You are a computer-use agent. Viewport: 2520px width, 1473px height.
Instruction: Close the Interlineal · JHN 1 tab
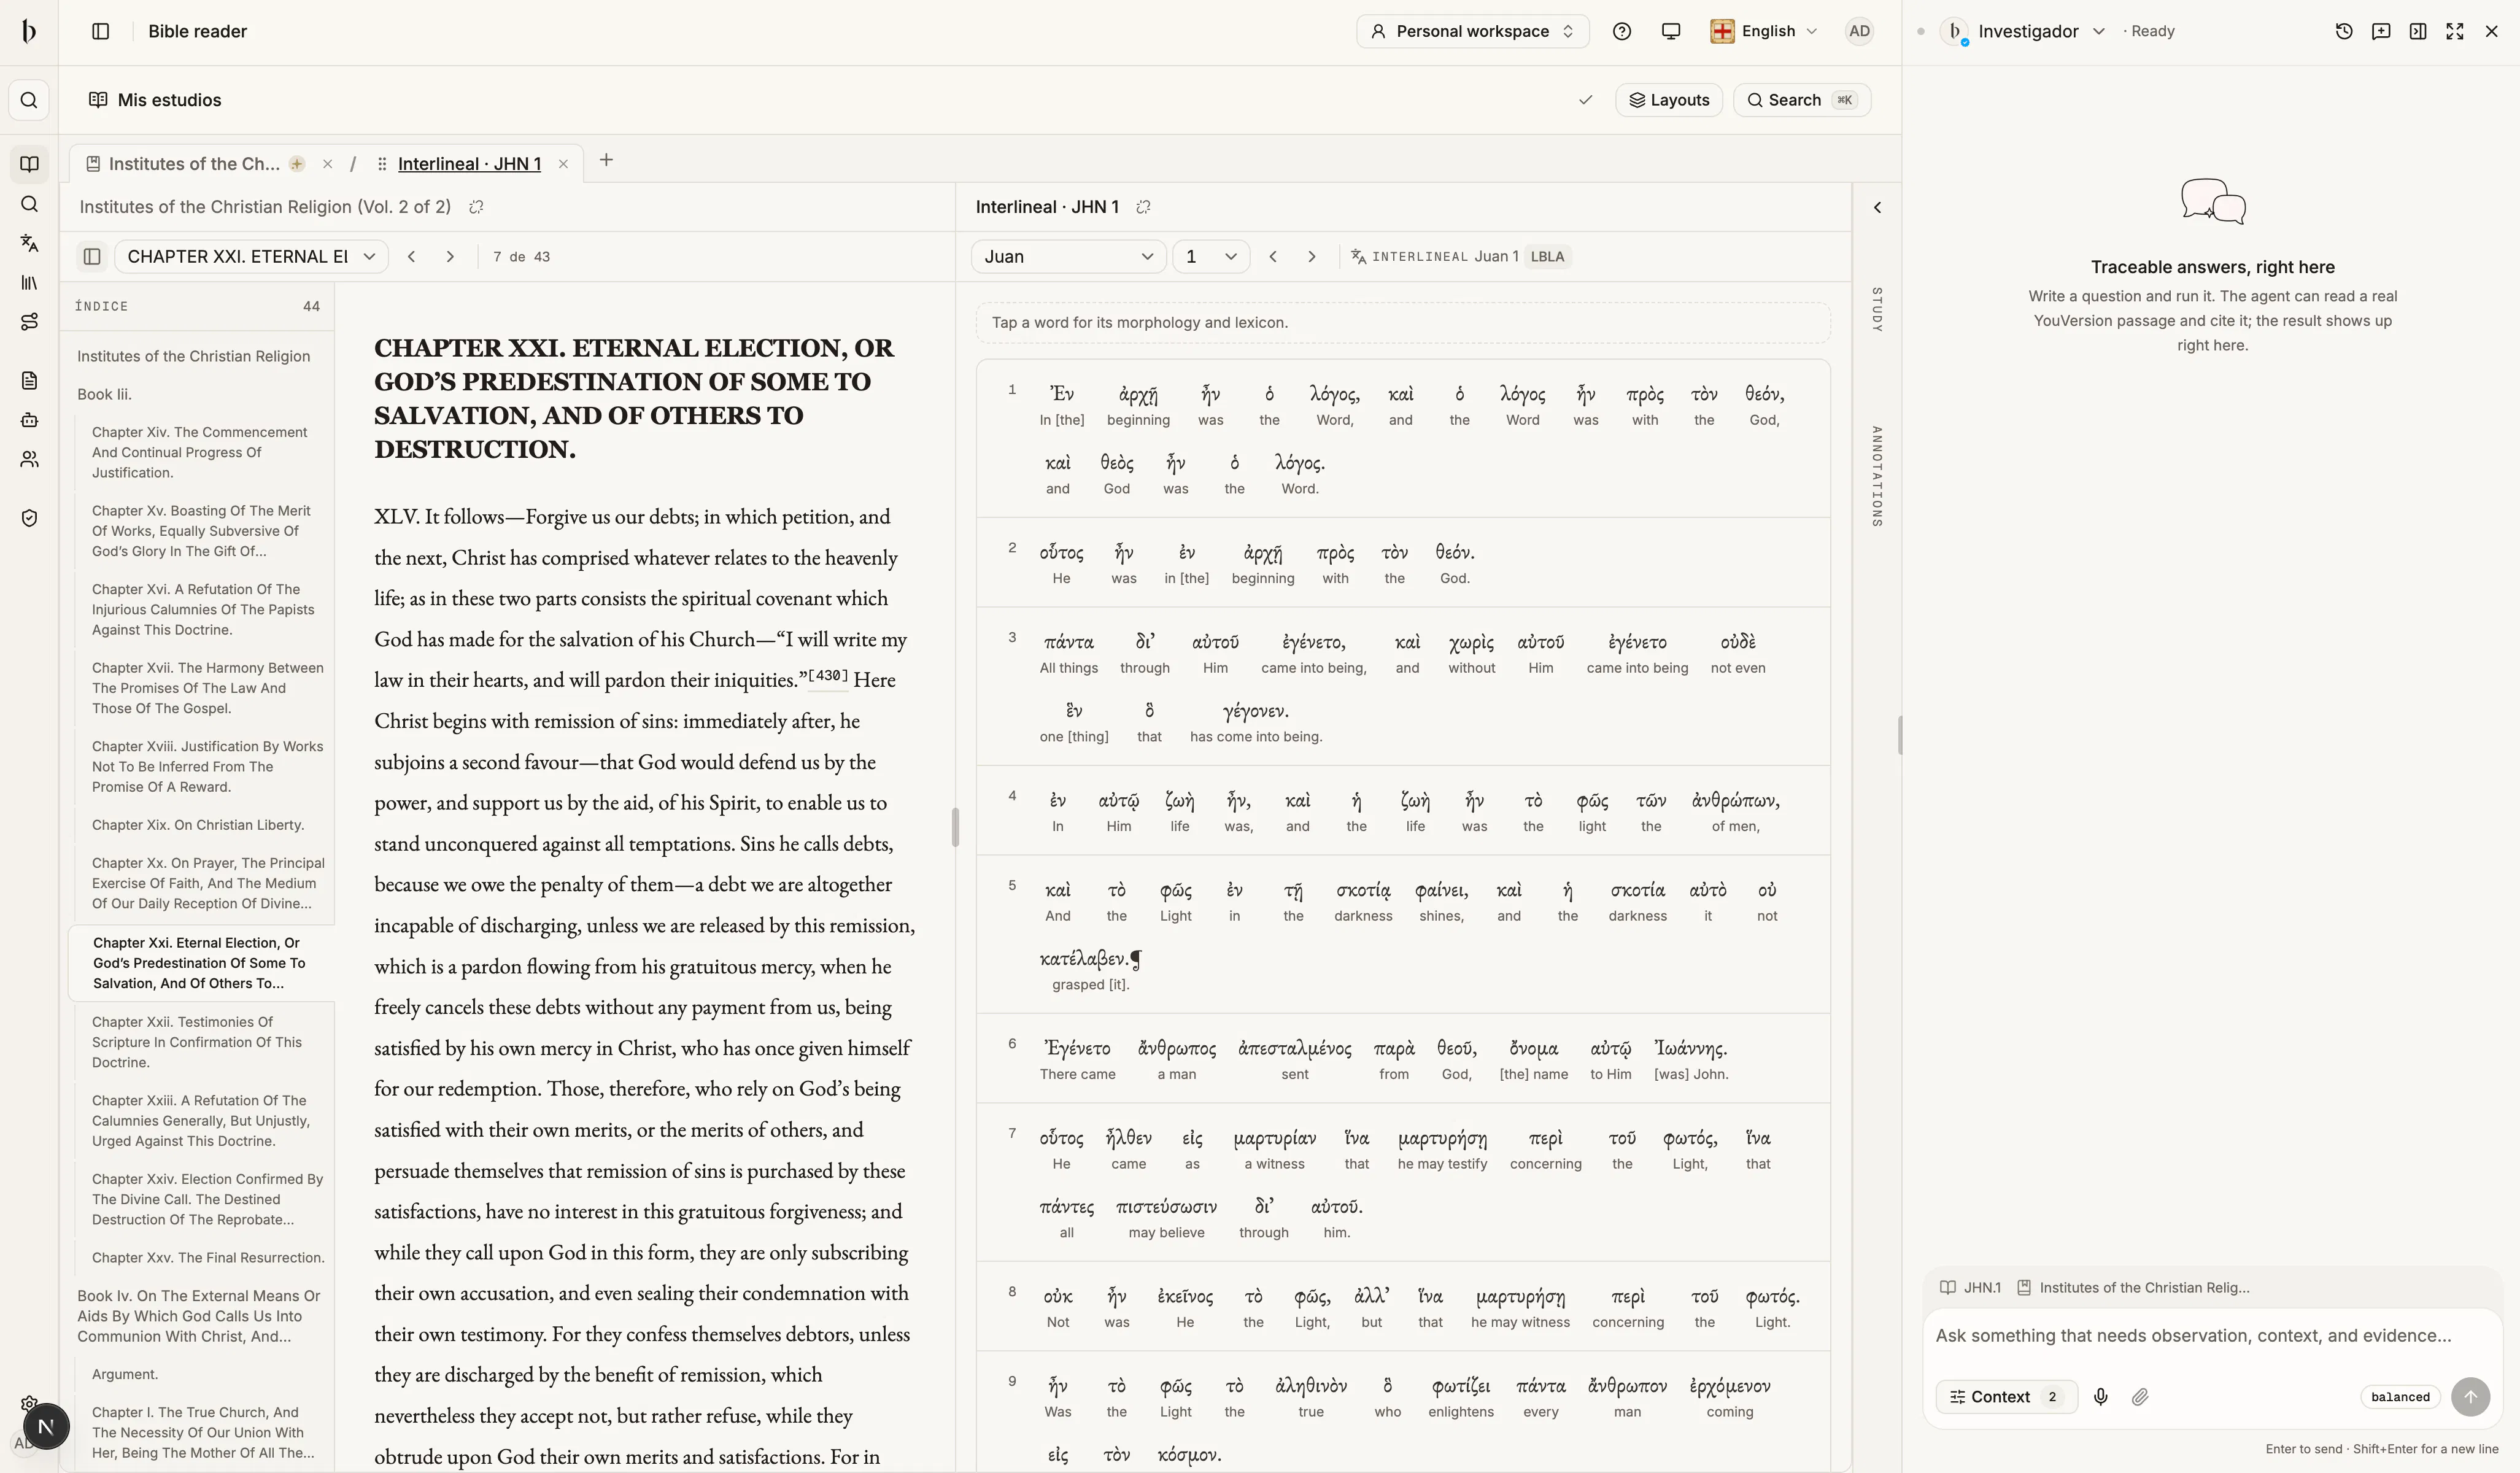pyautogui.click(x=563, y=164)
